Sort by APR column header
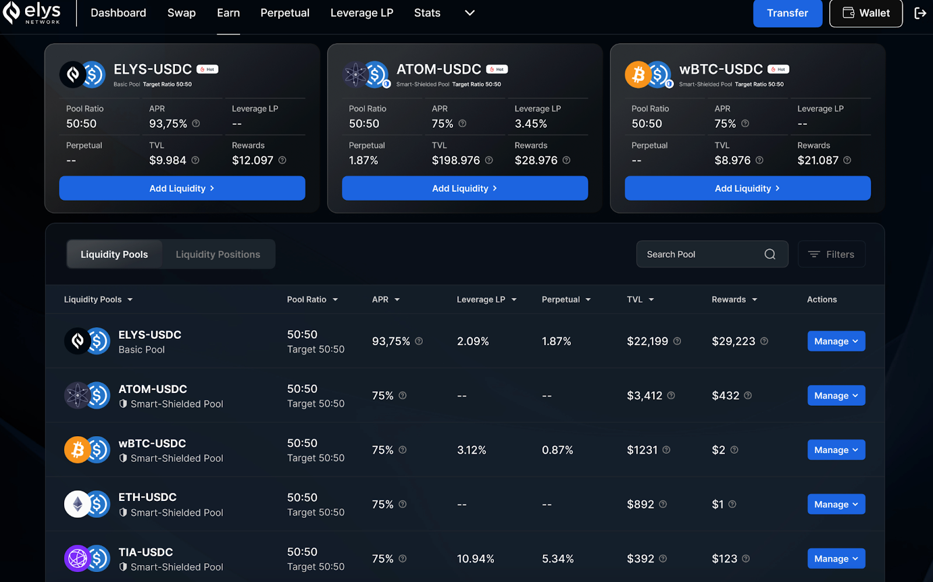 click(386, 300)
